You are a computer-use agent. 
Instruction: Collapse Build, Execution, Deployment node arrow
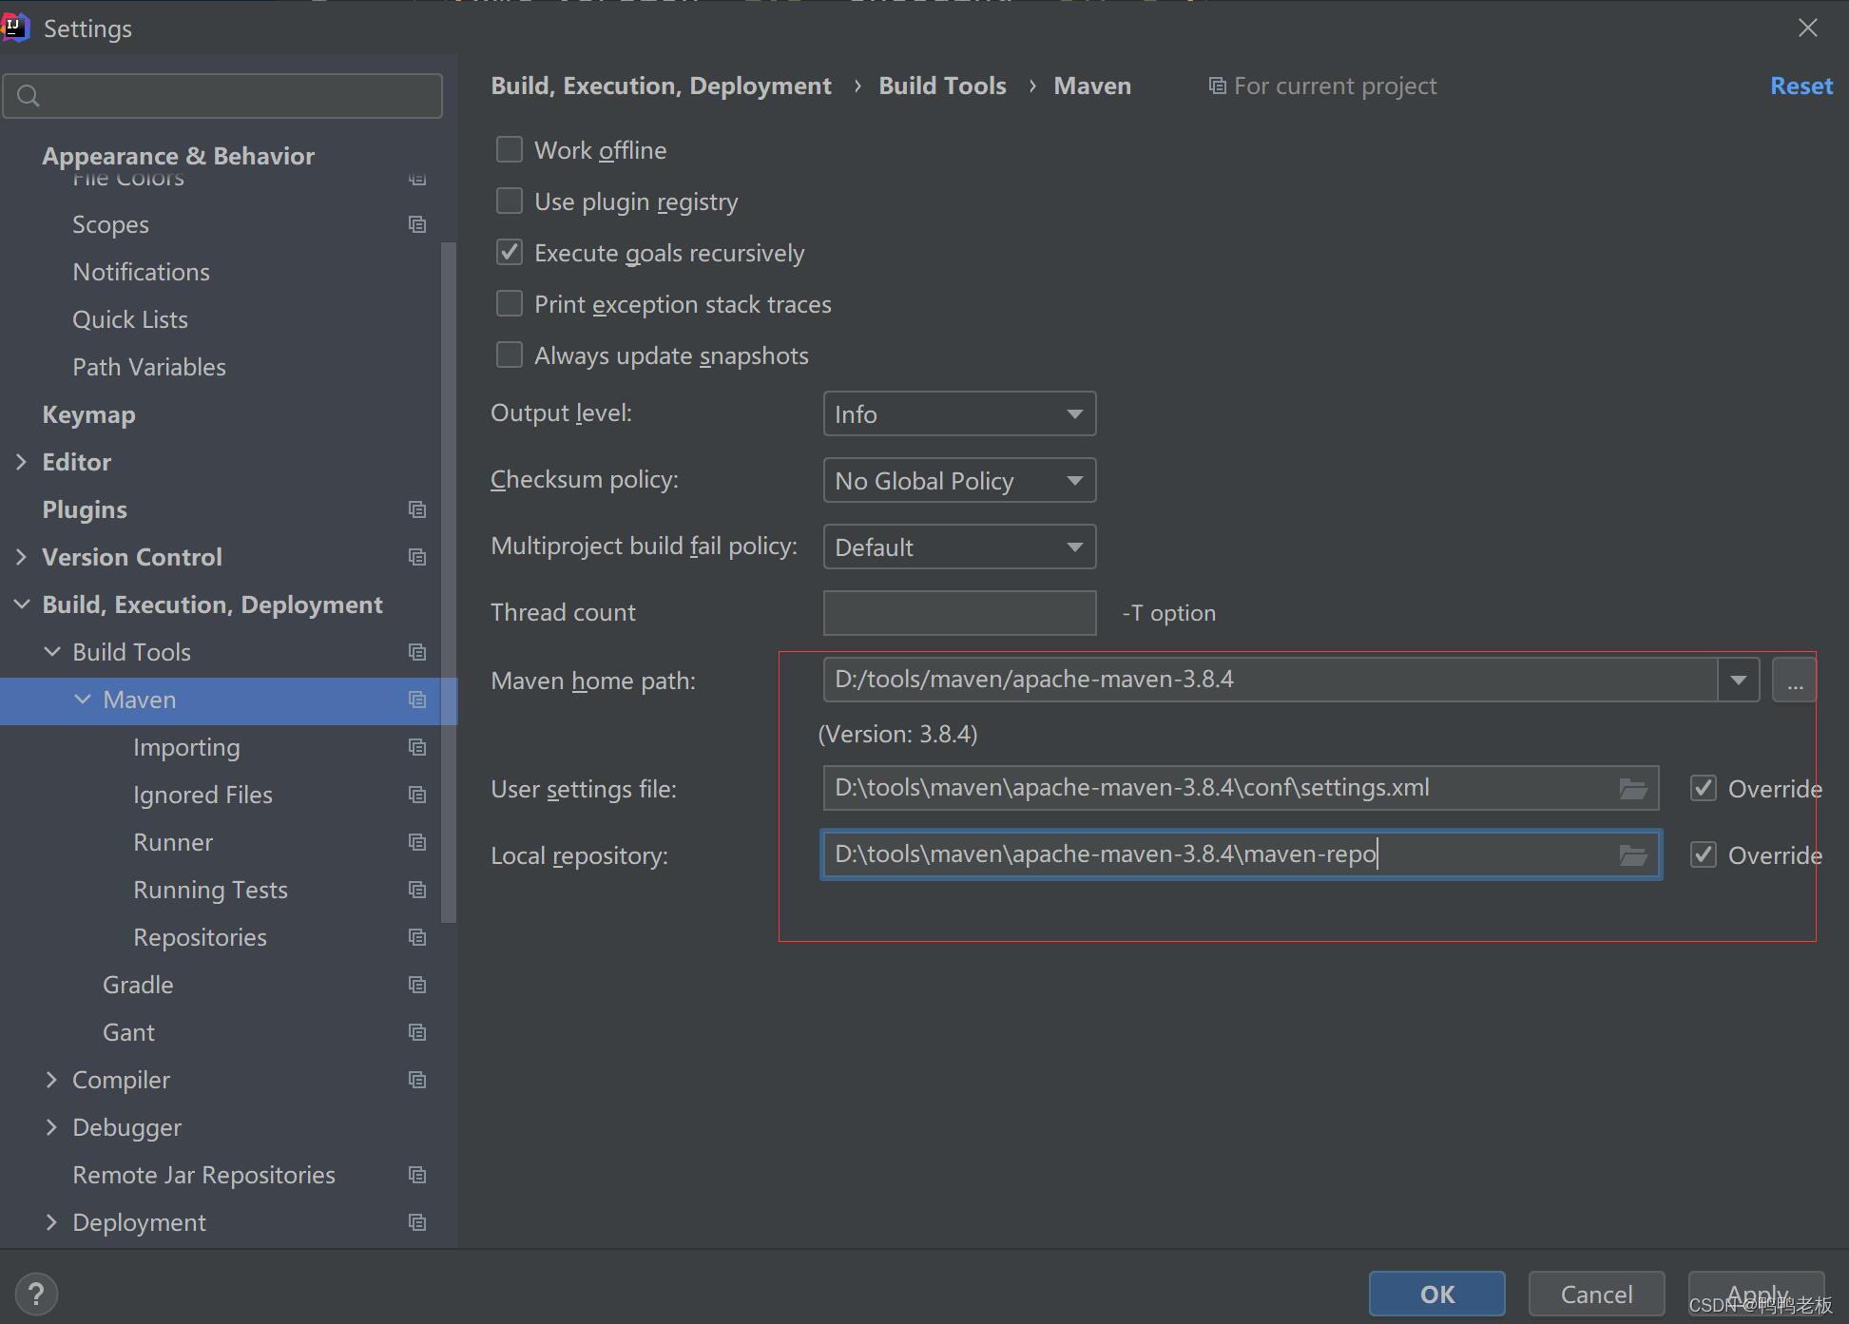click(21, 604)
